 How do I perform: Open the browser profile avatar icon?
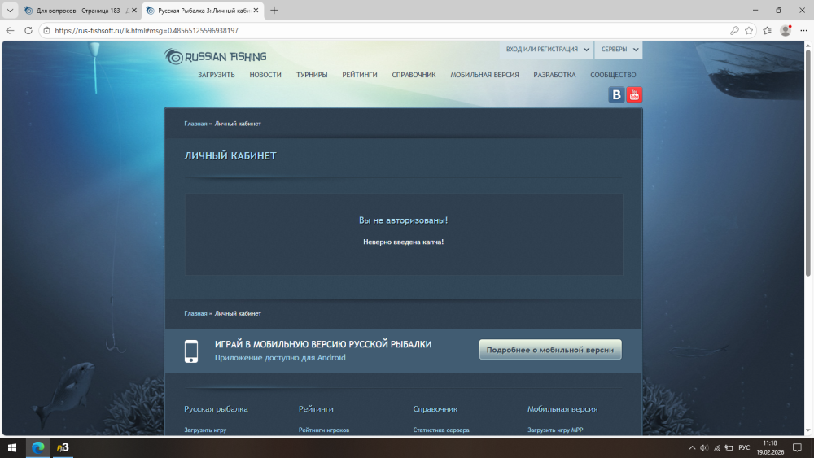click(x=786, y=30)
